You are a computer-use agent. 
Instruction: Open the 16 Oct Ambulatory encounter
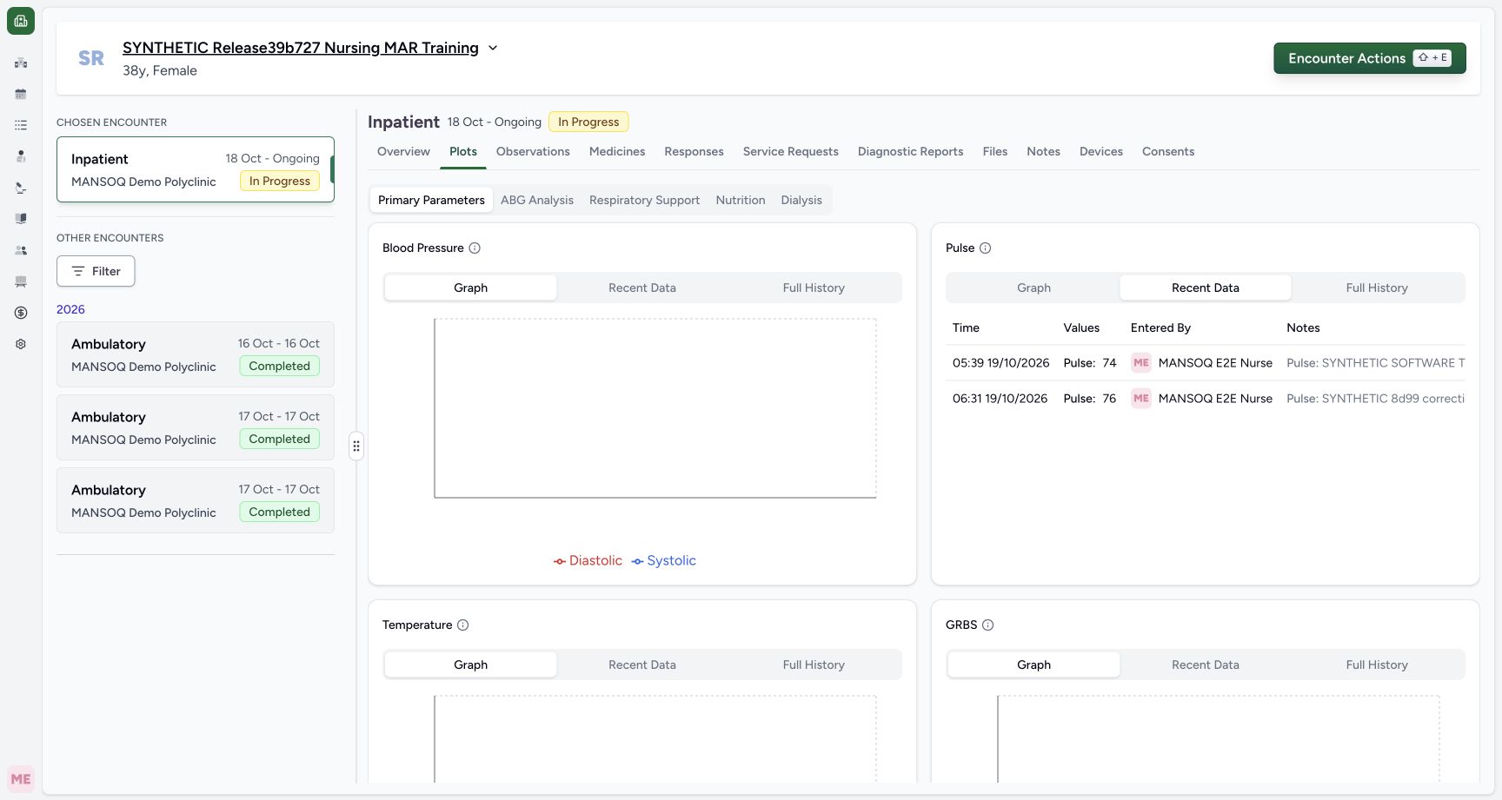(x=196, y=354)
